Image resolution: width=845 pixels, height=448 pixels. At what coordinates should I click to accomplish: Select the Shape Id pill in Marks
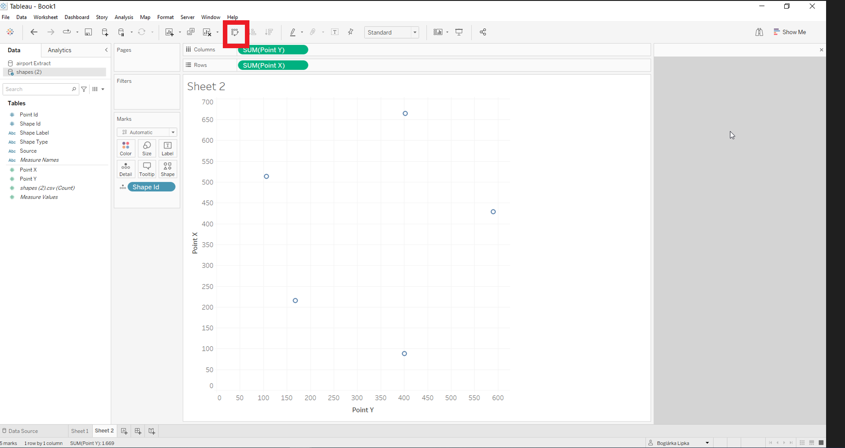(151, 187)
